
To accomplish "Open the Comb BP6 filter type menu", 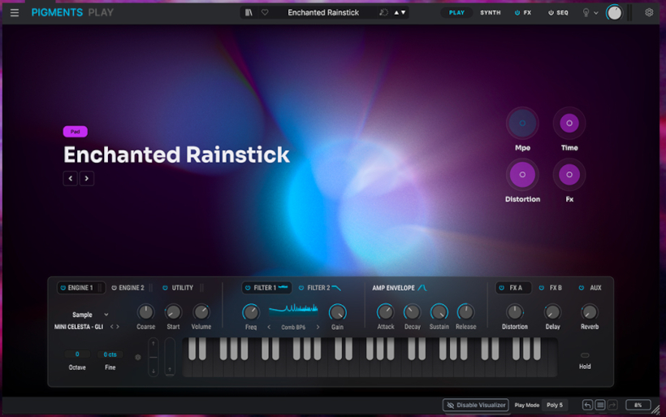I will coord(293,328).
